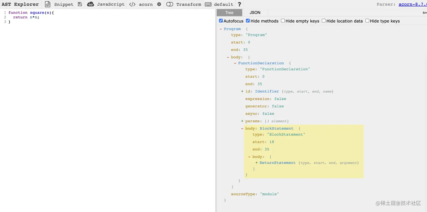This screenshot has width=427, height=212.
Task: Click code line 'return n*n;'
Action: tap(26, 17)
